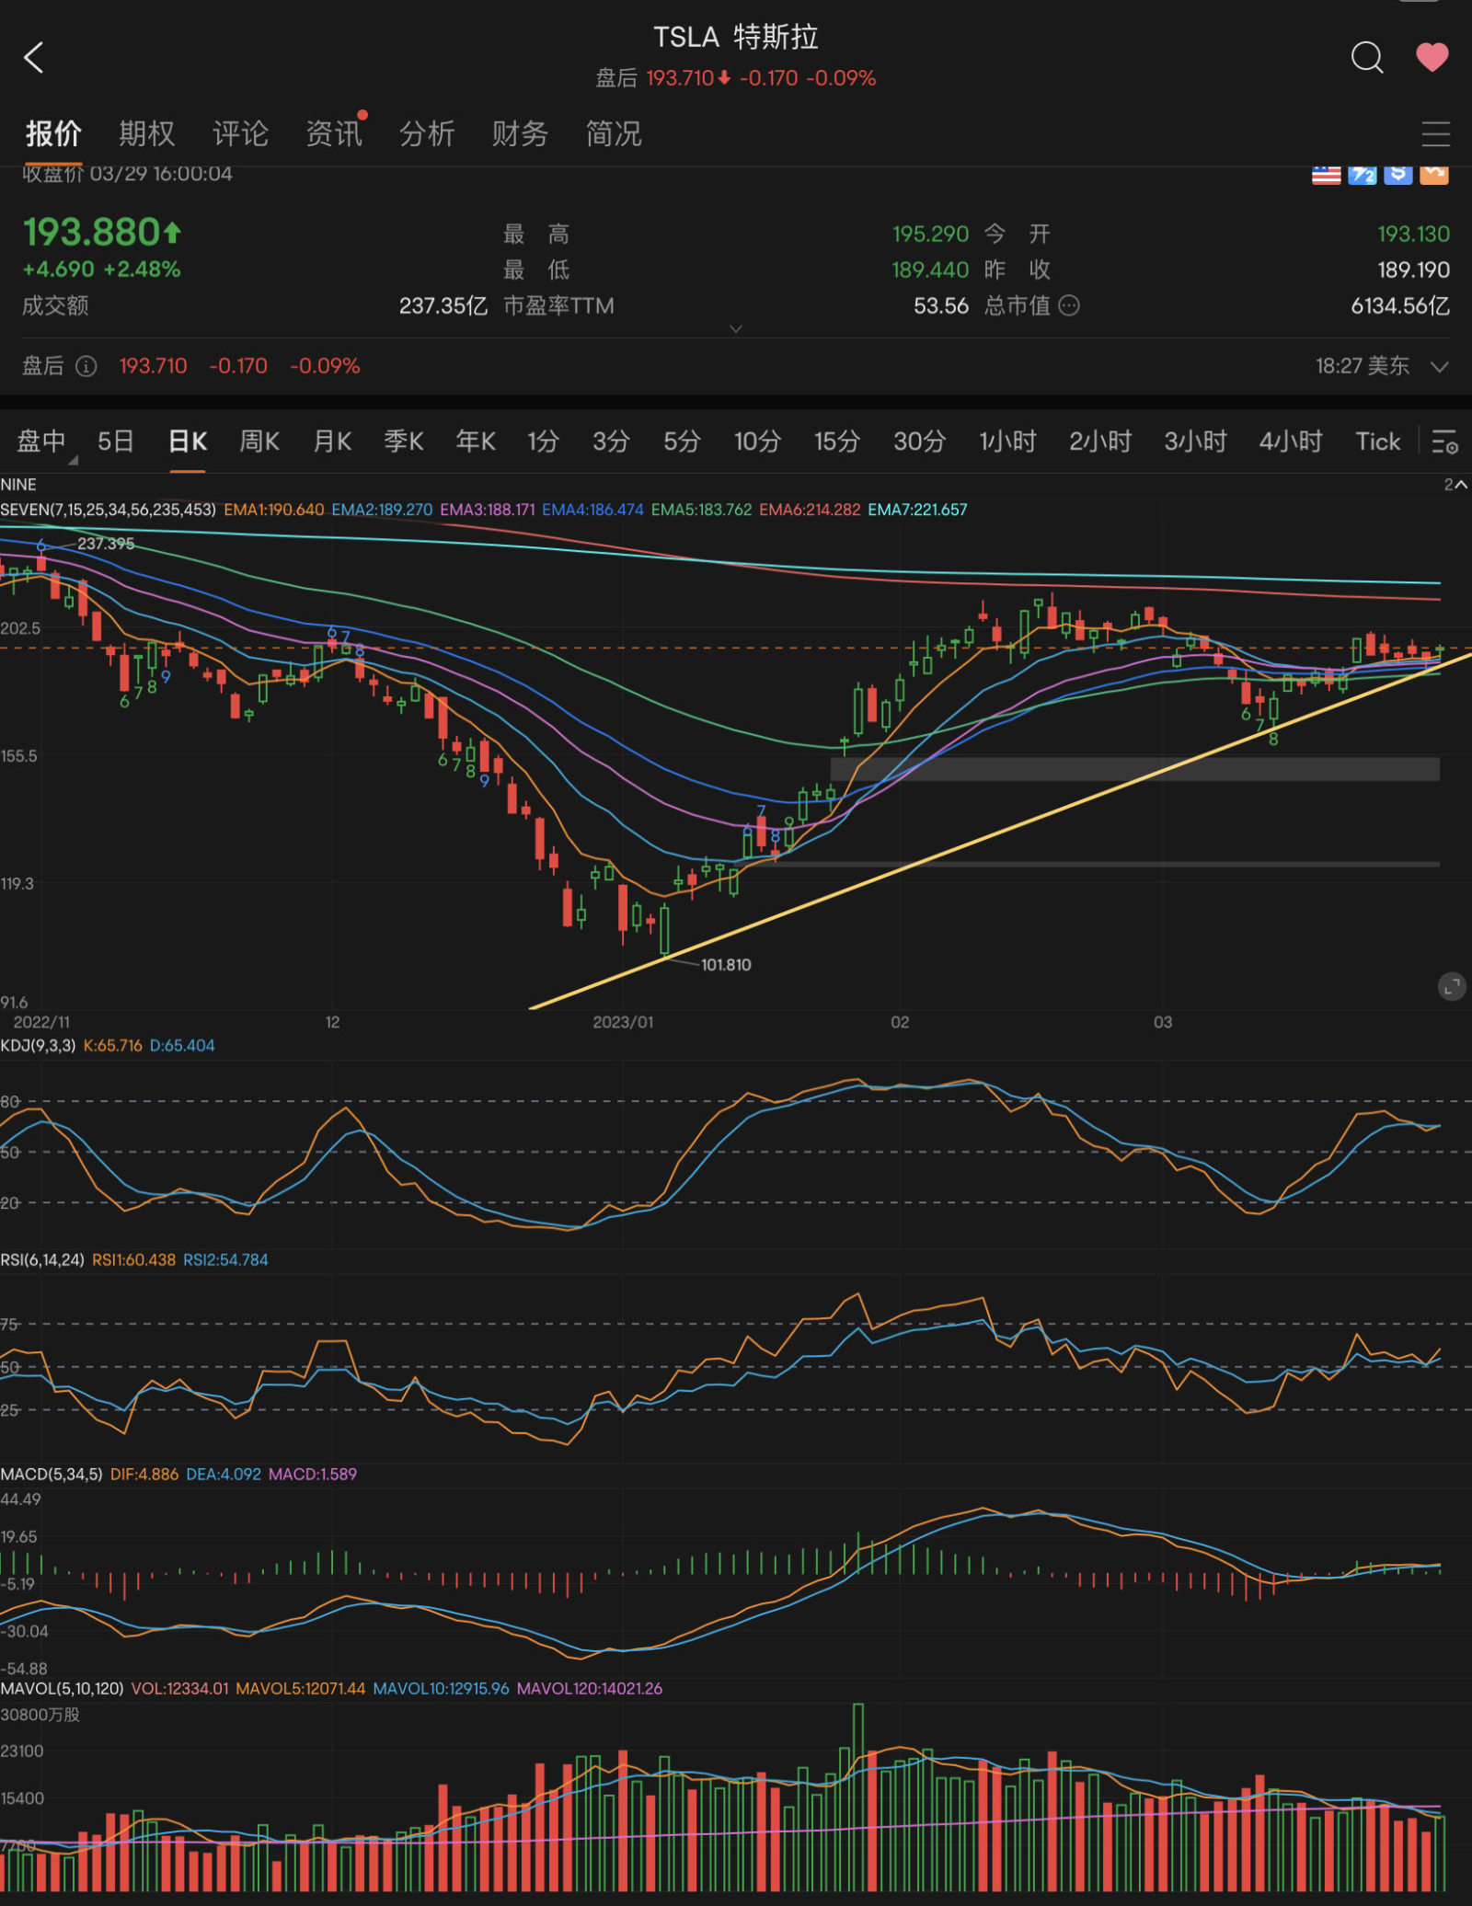1472x1906 pixels.
Task: Open the search magnifier icon
Action: pos(1367,57)
